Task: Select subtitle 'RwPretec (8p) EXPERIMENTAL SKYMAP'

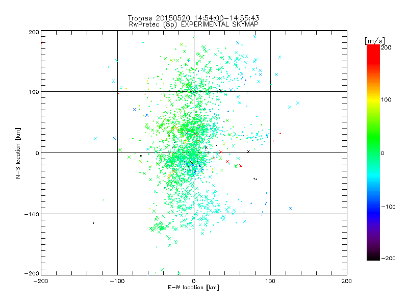Action: [194, 24]
